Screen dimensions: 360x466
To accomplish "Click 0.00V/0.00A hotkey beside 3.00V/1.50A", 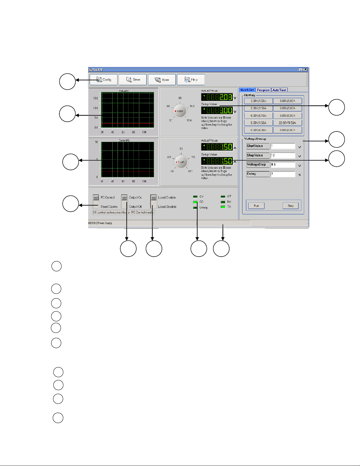I will 288,101.
